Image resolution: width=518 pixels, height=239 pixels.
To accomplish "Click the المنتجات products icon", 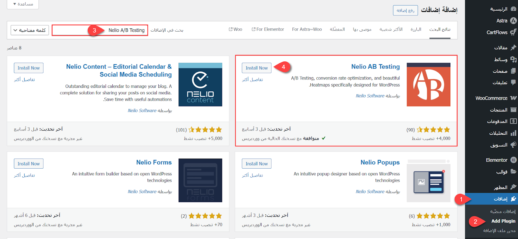I will [513, 110].
